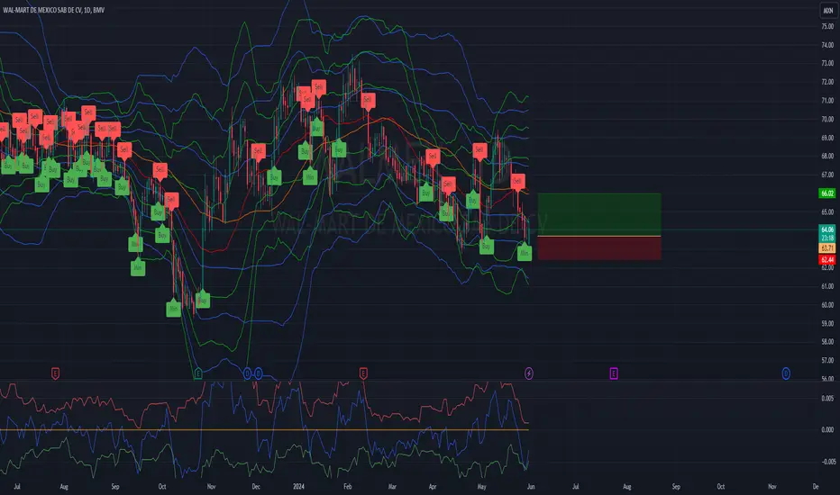Select the green profit zone of long position
840x495 pixels.
point(599,214)
